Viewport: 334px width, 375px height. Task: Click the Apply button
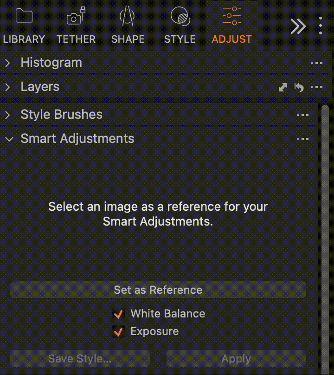click(x=236, y=358)
